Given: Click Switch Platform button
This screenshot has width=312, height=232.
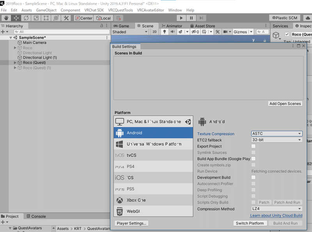Looking at the screenshot, I should (x=250, y=223).
